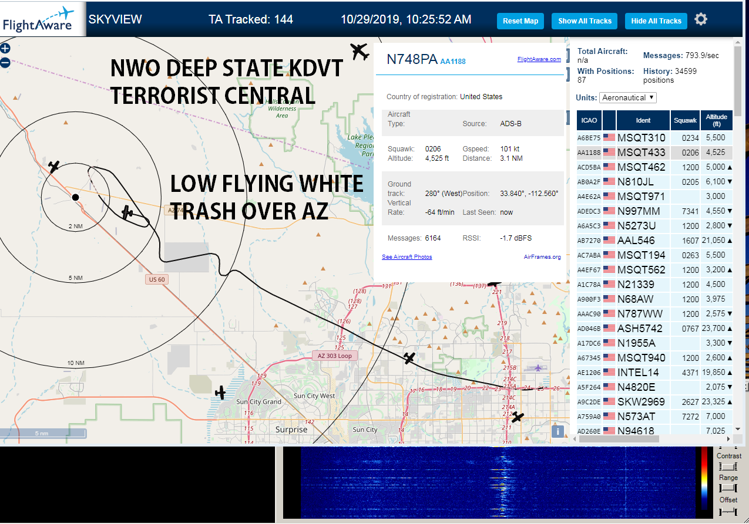Click the AZ 303 Loop highway shield
Screen dimensions: 749x524
pyautogui.click(x=335, y=356)
